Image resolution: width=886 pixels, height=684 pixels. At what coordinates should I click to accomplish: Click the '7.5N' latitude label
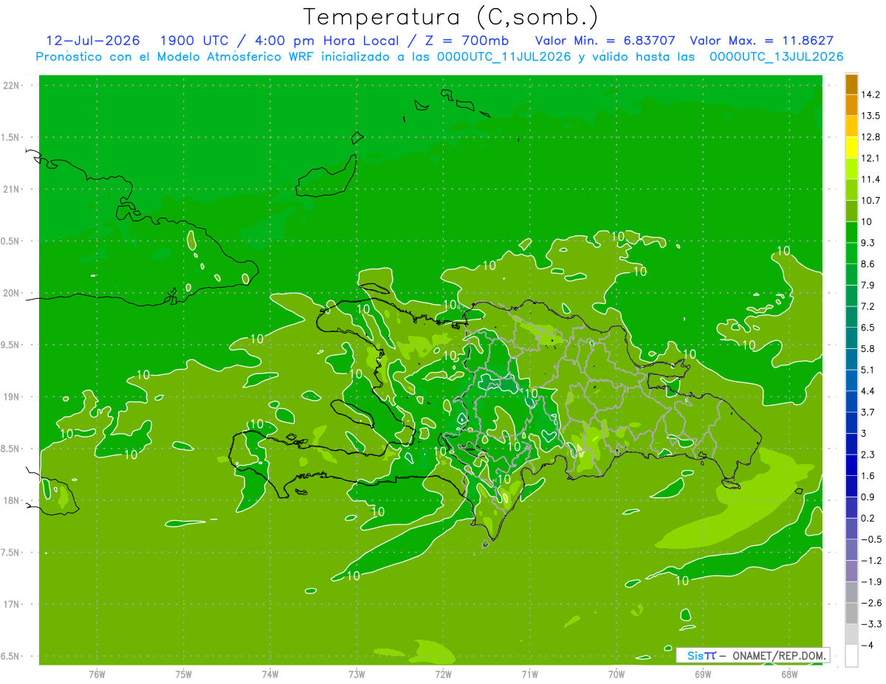pyautogui.click(x=11, y=553)
